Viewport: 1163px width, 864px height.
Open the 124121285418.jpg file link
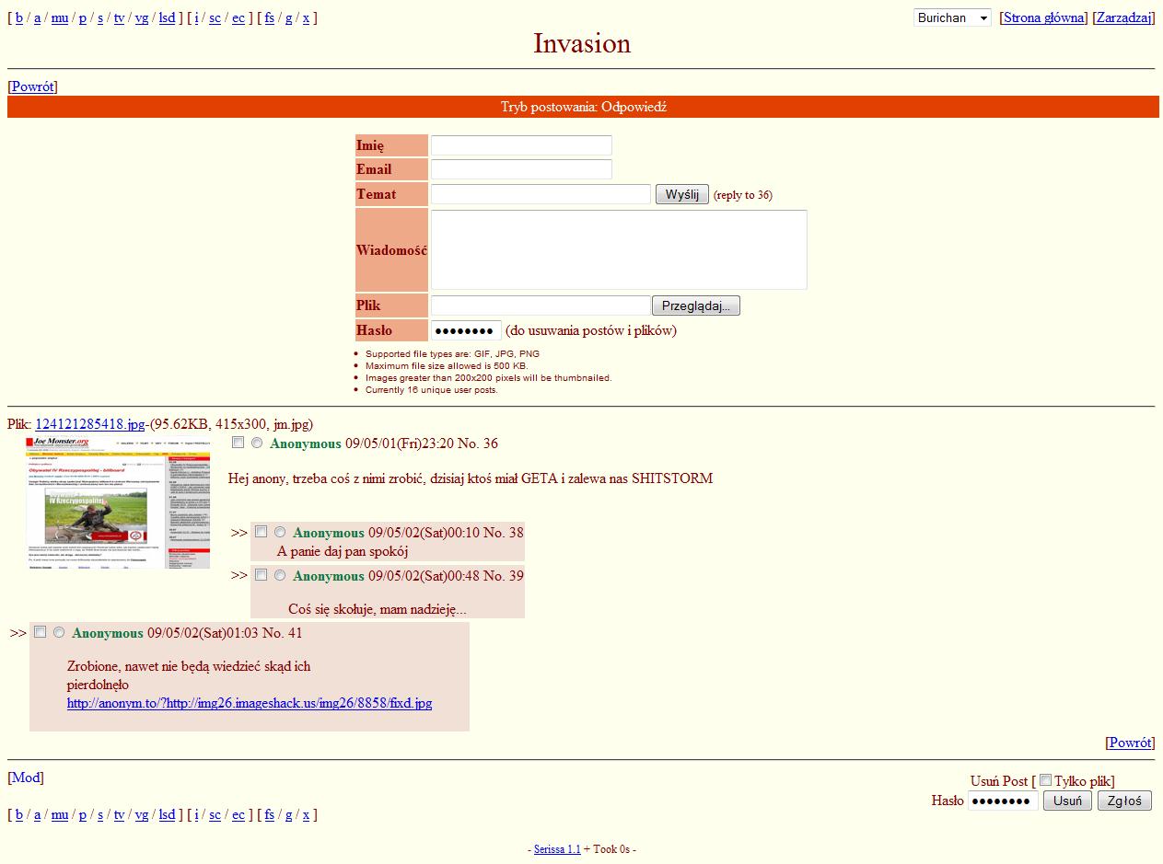point(89,424)
